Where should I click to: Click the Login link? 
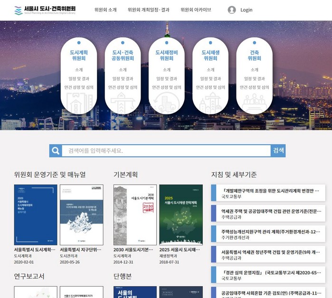pos(247,10)
